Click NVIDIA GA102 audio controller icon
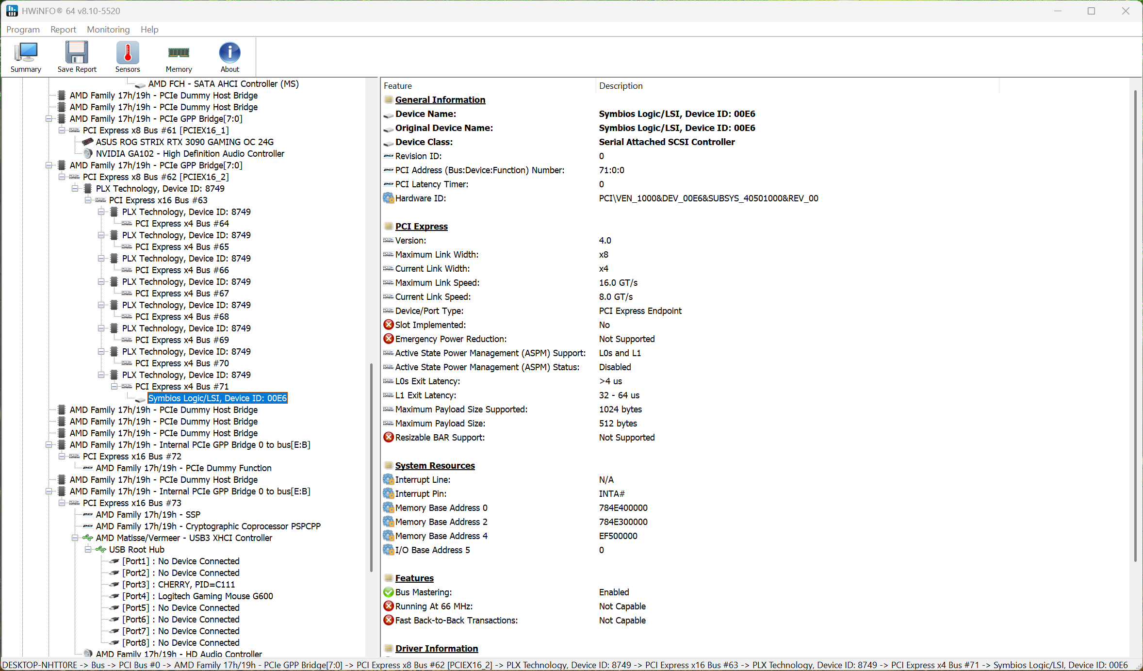1143x671 pixels. 88,154
